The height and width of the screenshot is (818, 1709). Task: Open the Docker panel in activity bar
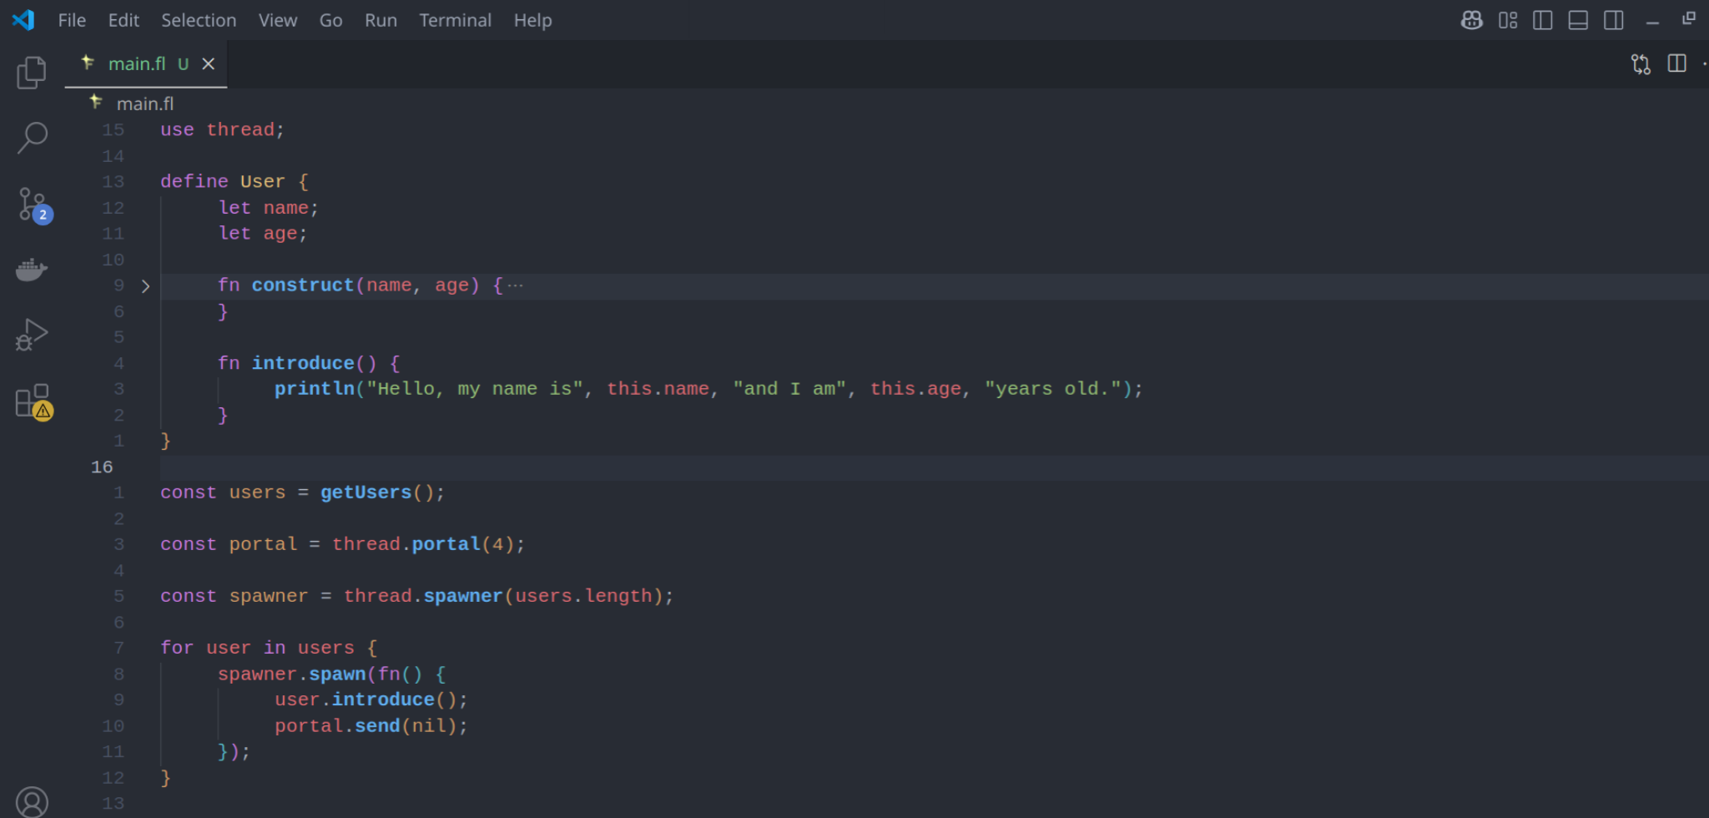pos(32,270)
